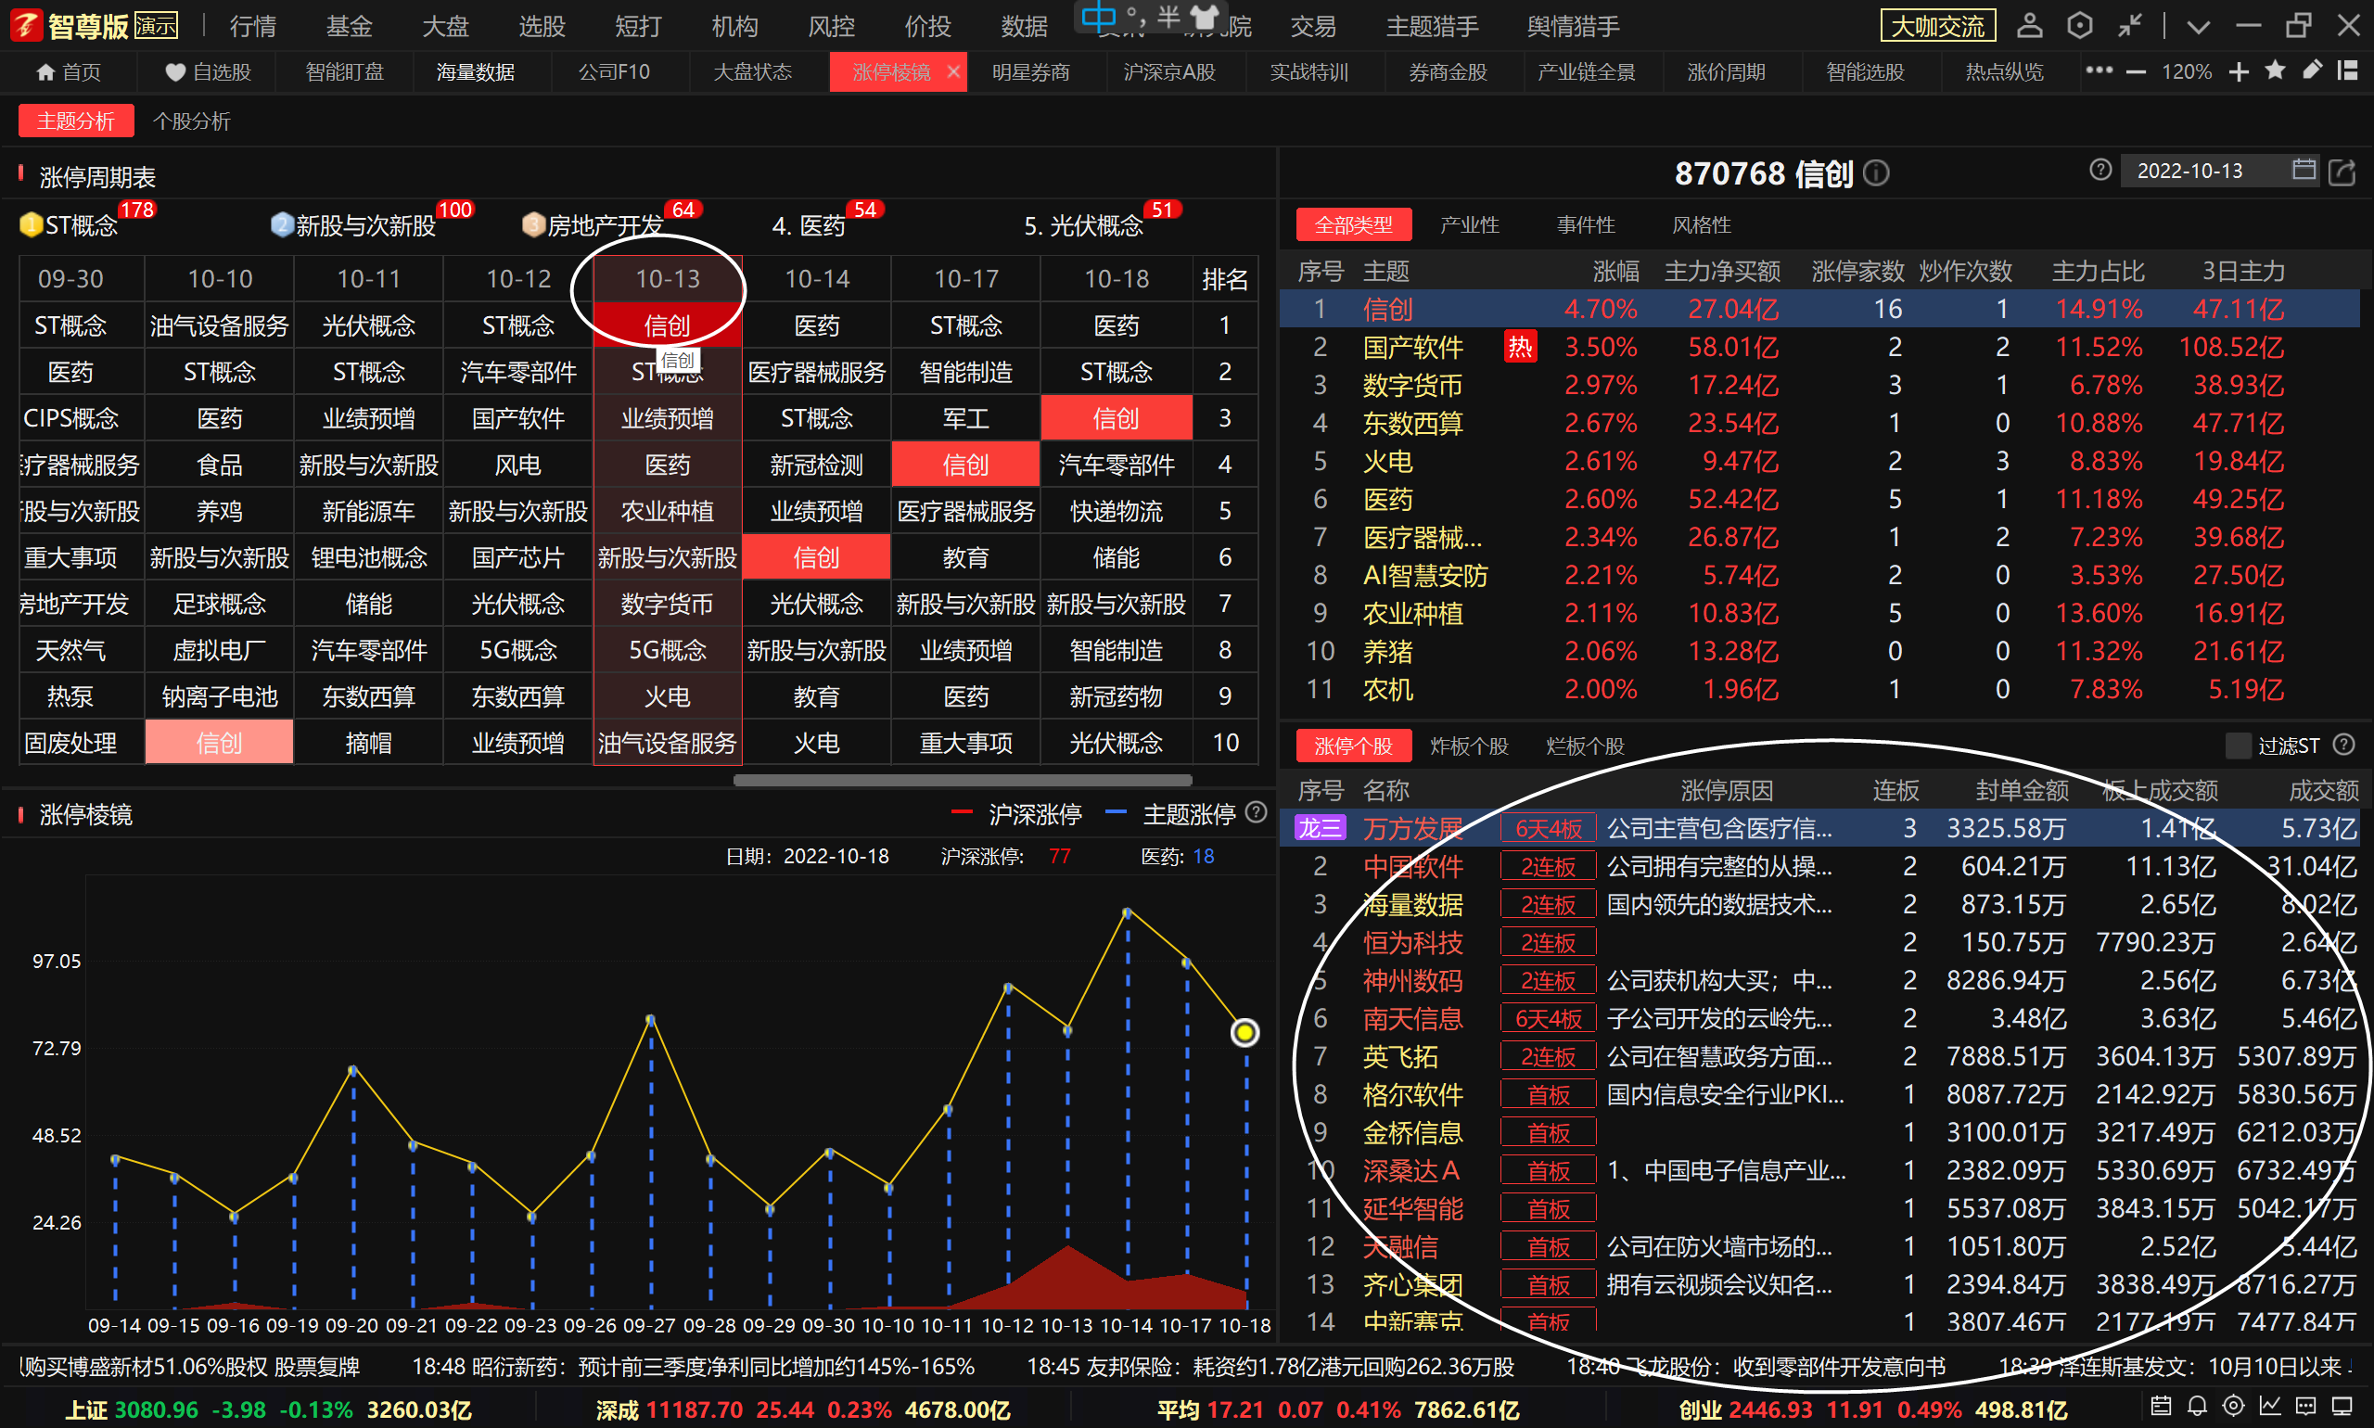Select the highlighted 信创 cell under 10-13
This screenshot has width=2374, height=1428.
pos(668,325)
